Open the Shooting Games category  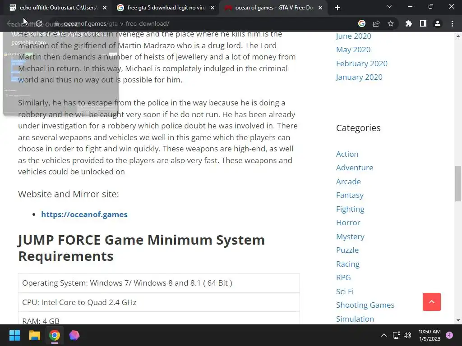[365, 305]
